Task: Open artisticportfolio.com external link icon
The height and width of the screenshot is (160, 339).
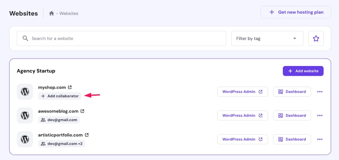Action: [87, 135]
